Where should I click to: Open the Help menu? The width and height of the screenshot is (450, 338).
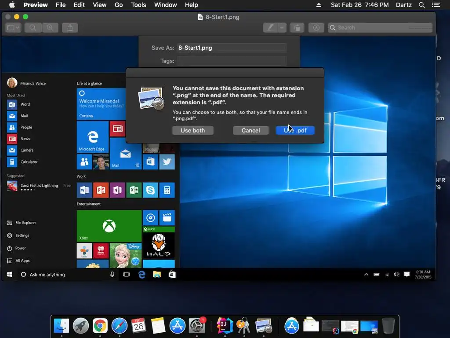[x=191, y=5]
